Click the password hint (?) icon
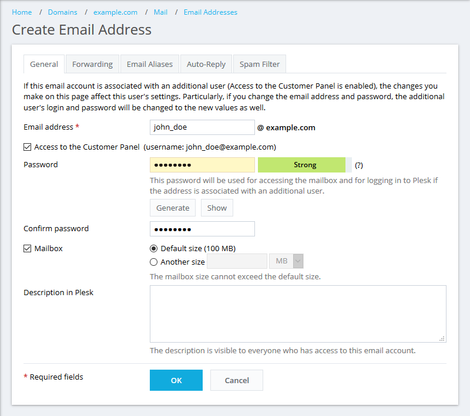 (x=359, y=165)
